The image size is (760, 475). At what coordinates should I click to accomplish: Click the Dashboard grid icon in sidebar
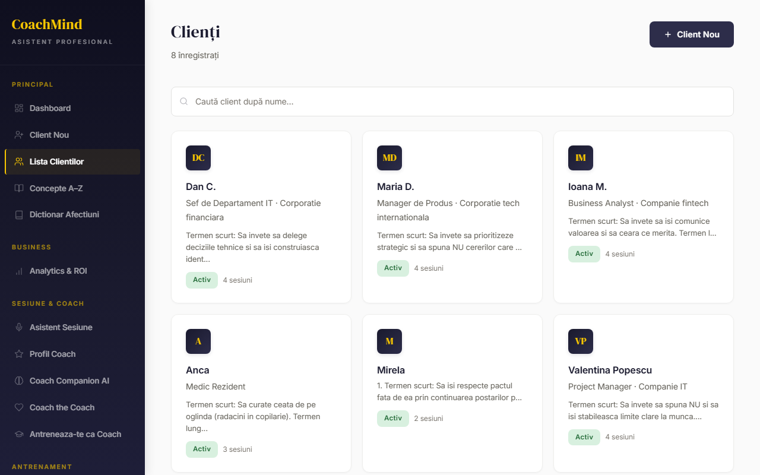tap(19, 108)
